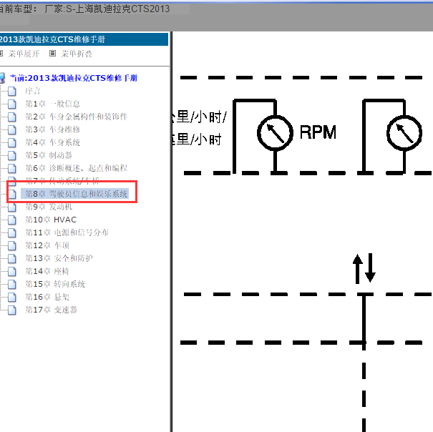Open 第5章 制动器

click(x=49, y=155)
